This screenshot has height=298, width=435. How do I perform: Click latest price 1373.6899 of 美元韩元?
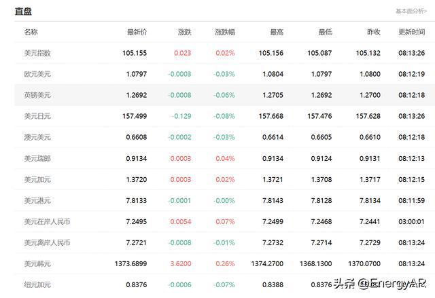(130, 263)
